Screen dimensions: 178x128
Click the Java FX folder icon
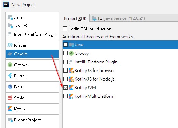coord(10,26)
